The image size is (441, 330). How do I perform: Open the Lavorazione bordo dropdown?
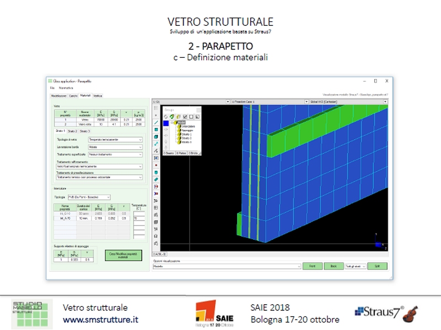click(x=115, y=147)
